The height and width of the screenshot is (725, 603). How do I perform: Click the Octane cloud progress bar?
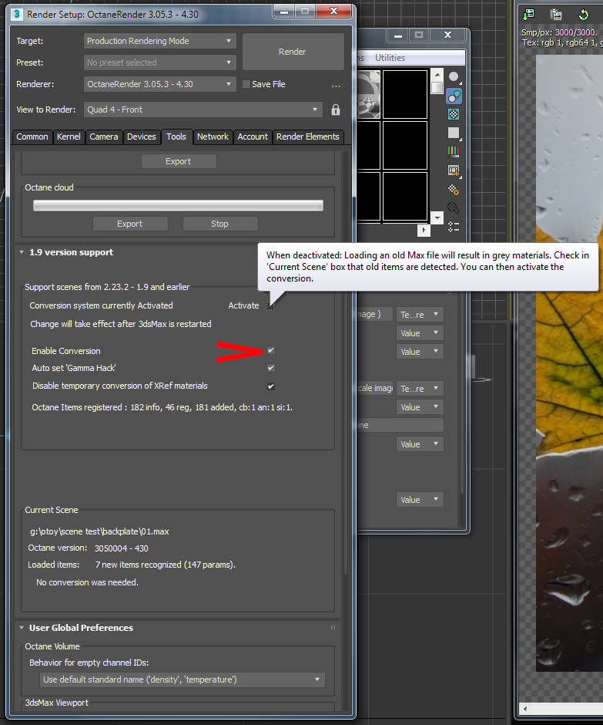click(178, 206)
